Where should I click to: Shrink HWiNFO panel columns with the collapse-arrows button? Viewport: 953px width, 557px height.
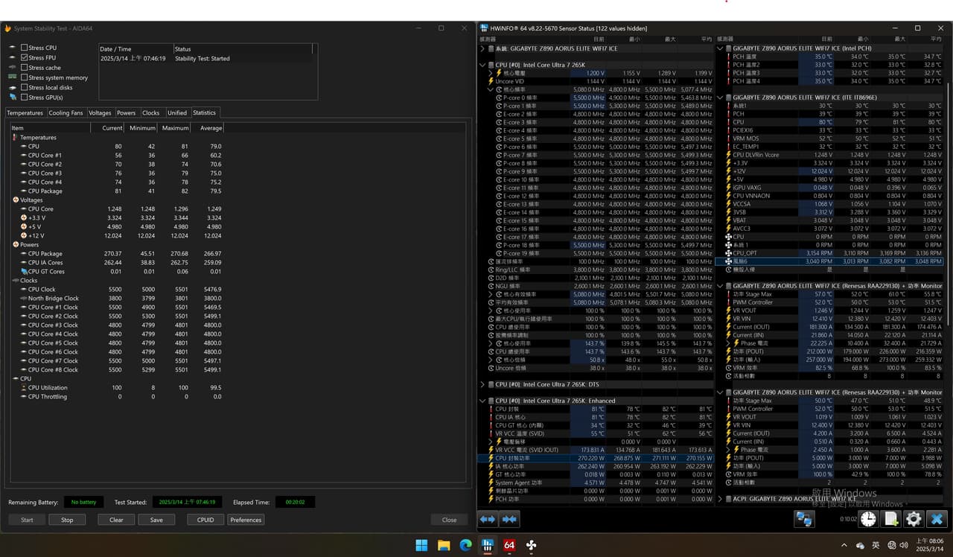509,519
